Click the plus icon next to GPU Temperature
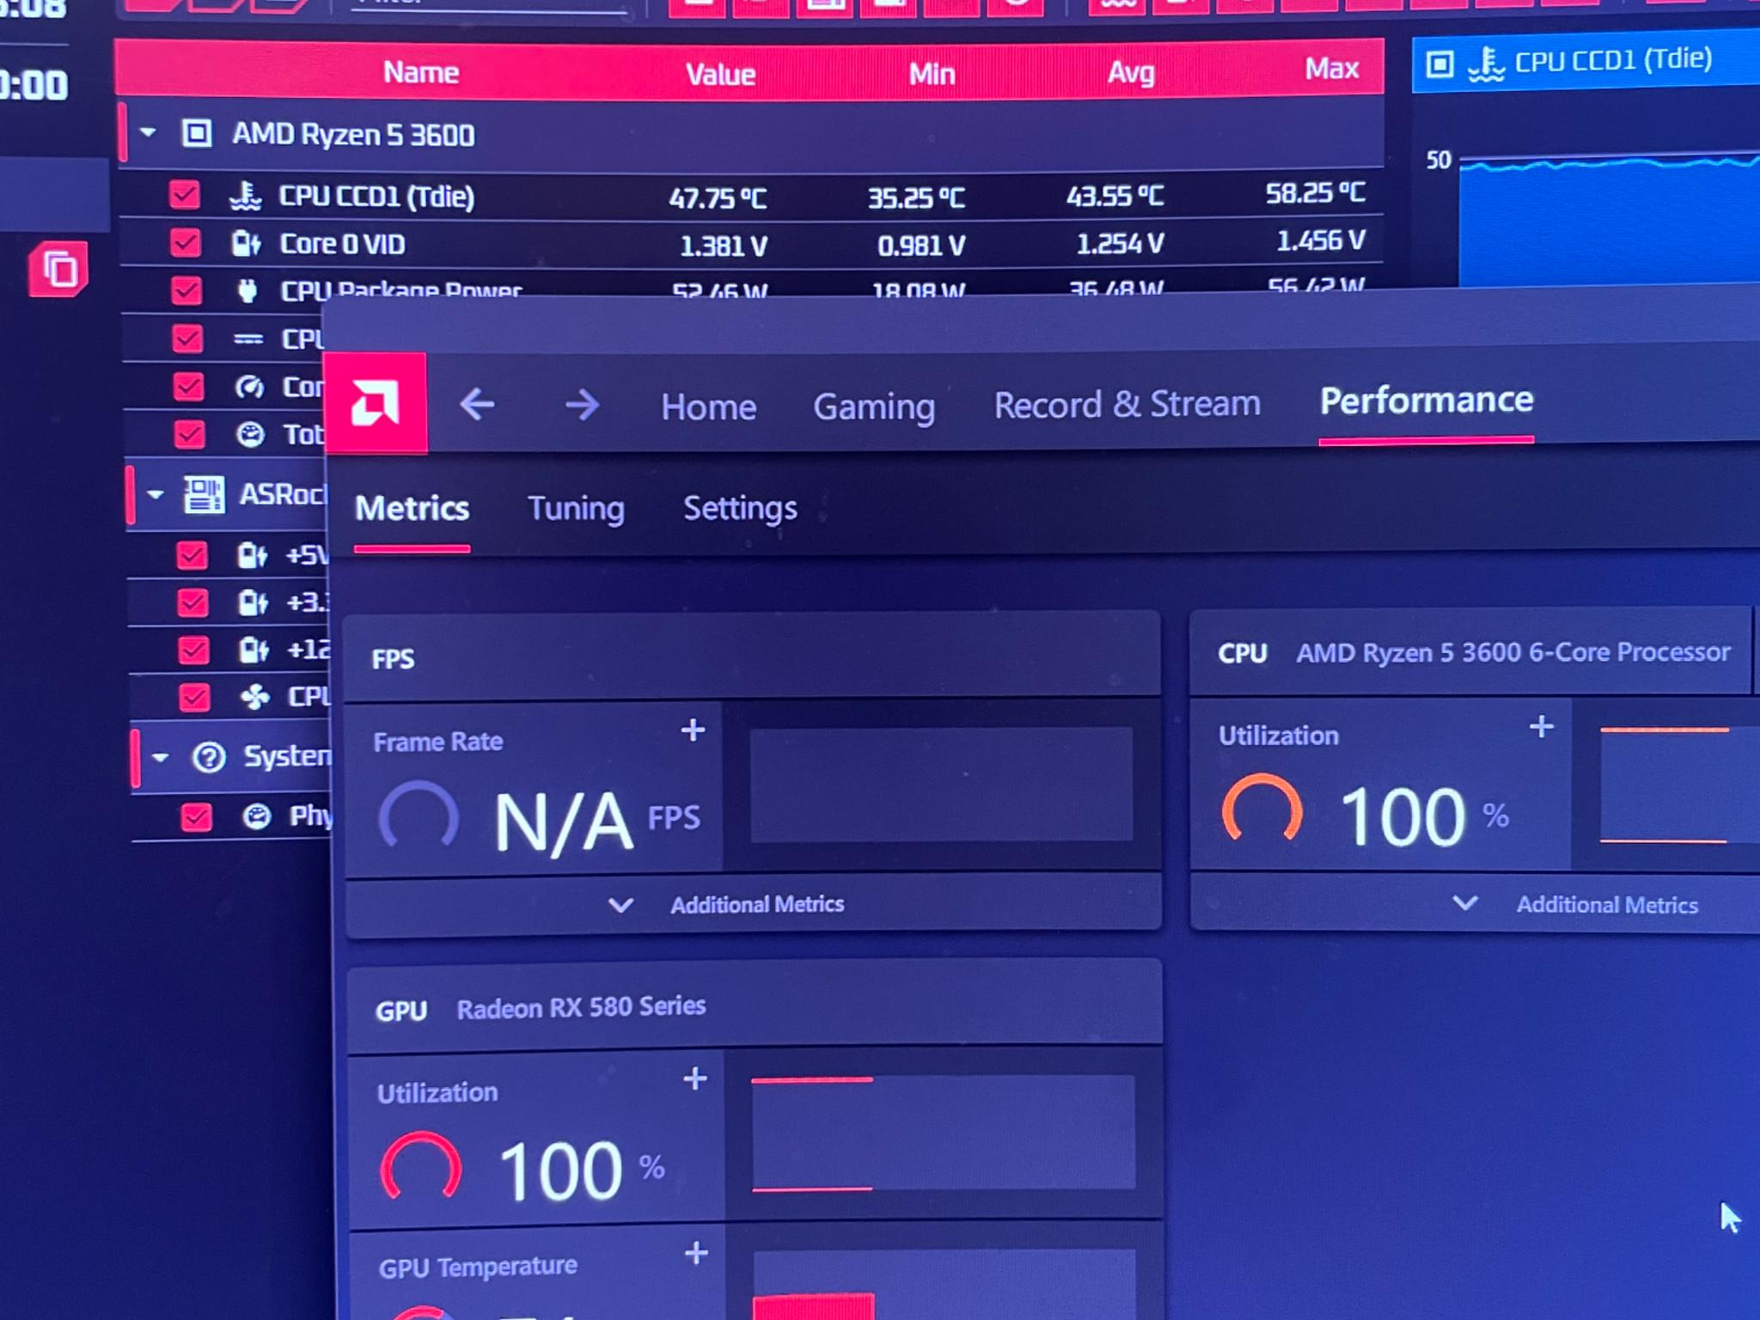This screenshot has height=1320, width=1760. pyautogui.click(x=696, y=1253)
